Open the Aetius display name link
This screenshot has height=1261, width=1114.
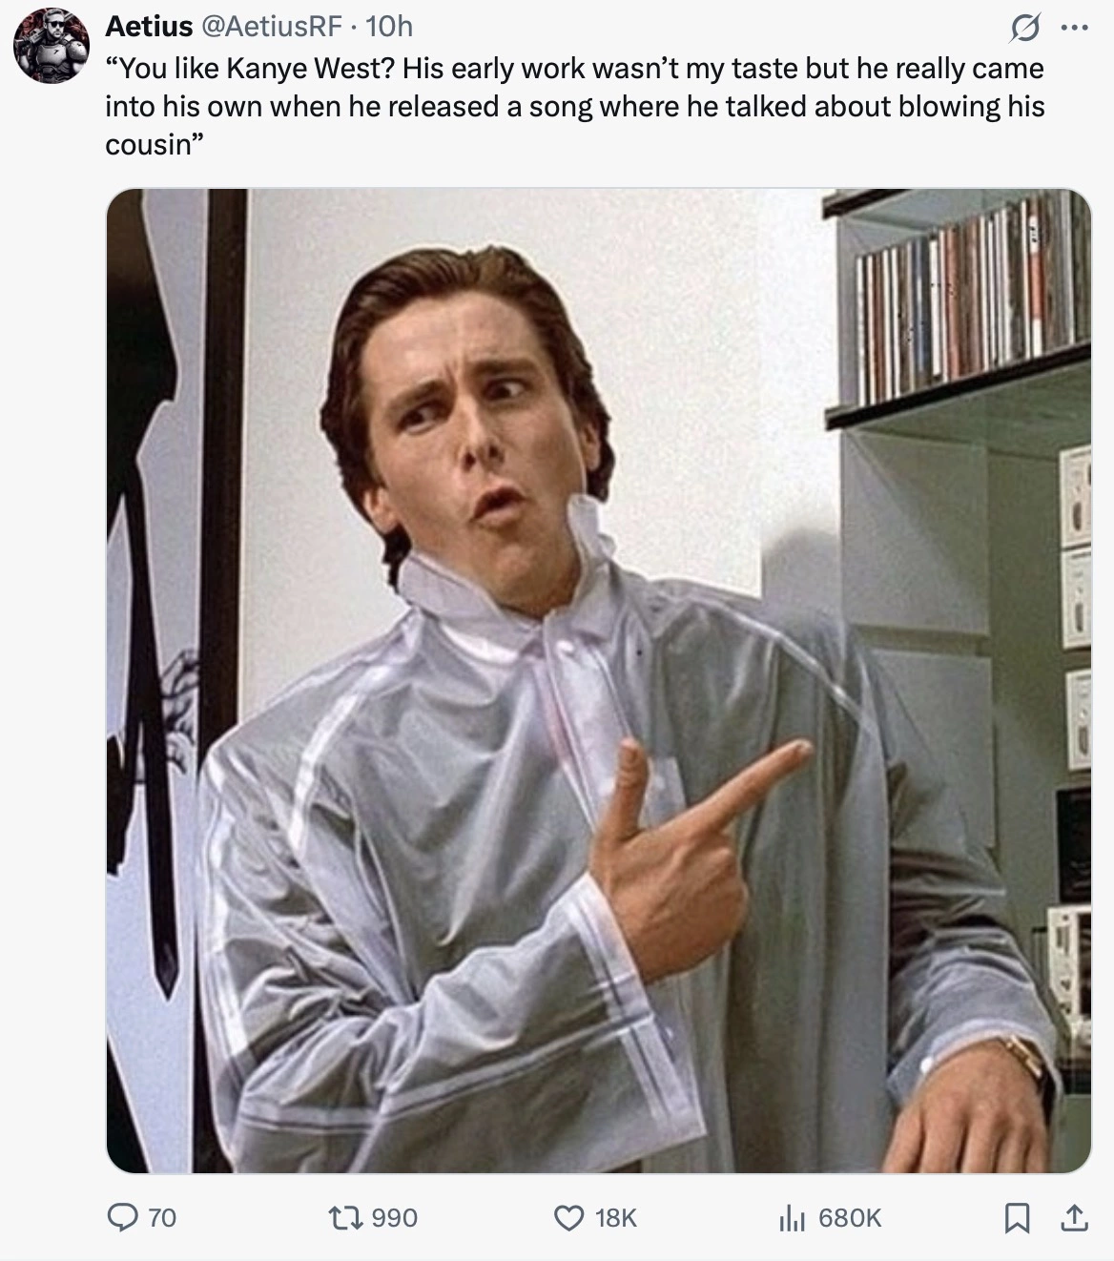coord(149,26)
